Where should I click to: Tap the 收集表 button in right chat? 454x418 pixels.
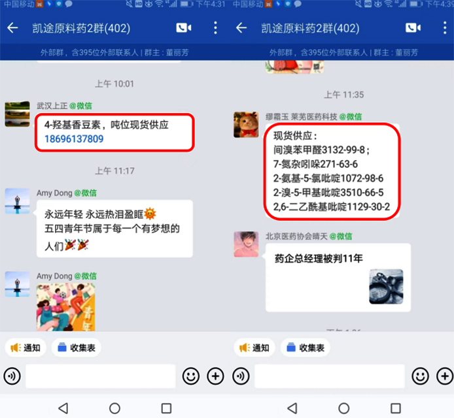click(x=306, y=347)
